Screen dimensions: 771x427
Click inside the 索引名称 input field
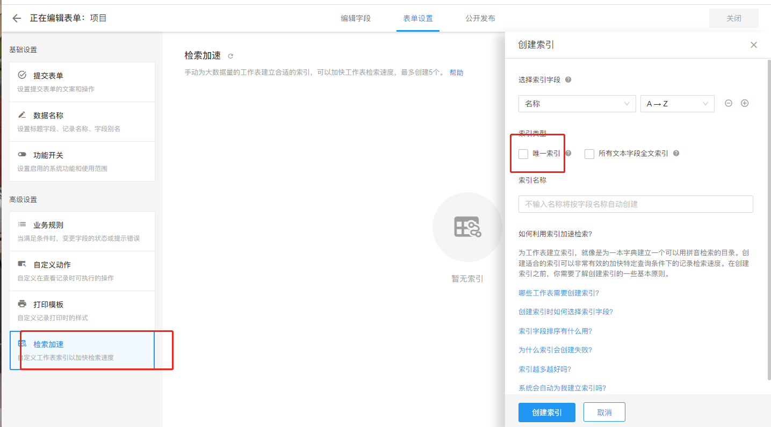(635, 204)
